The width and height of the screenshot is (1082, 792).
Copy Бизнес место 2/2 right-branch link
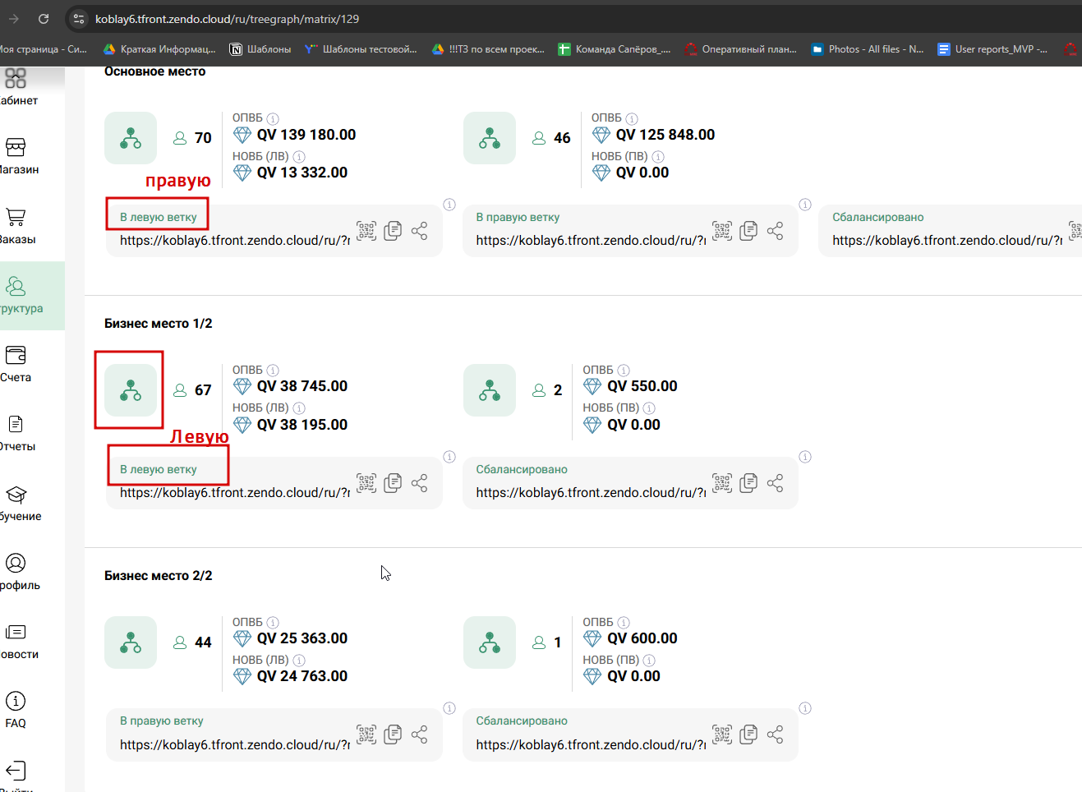click(393, 734)
